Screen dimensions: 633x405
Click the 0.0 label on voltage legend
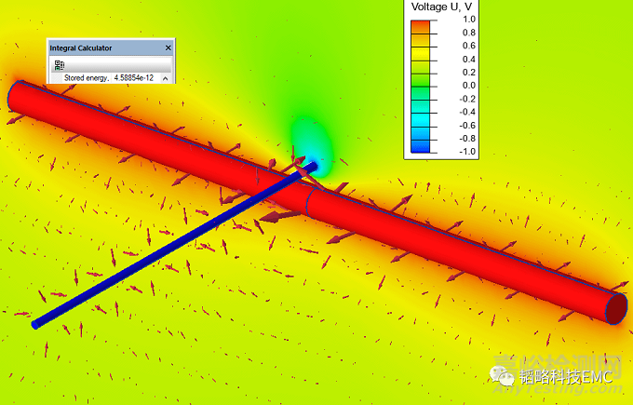click(468, 85)
